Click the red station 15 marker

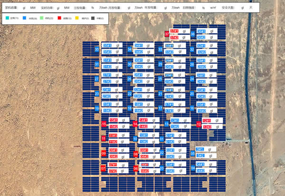[104, 124]
